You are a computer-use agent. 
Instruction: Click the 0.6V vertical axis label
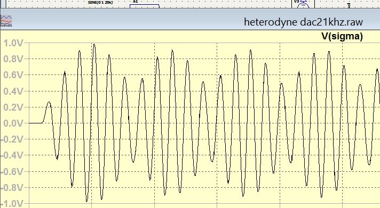tap(13, 75)
